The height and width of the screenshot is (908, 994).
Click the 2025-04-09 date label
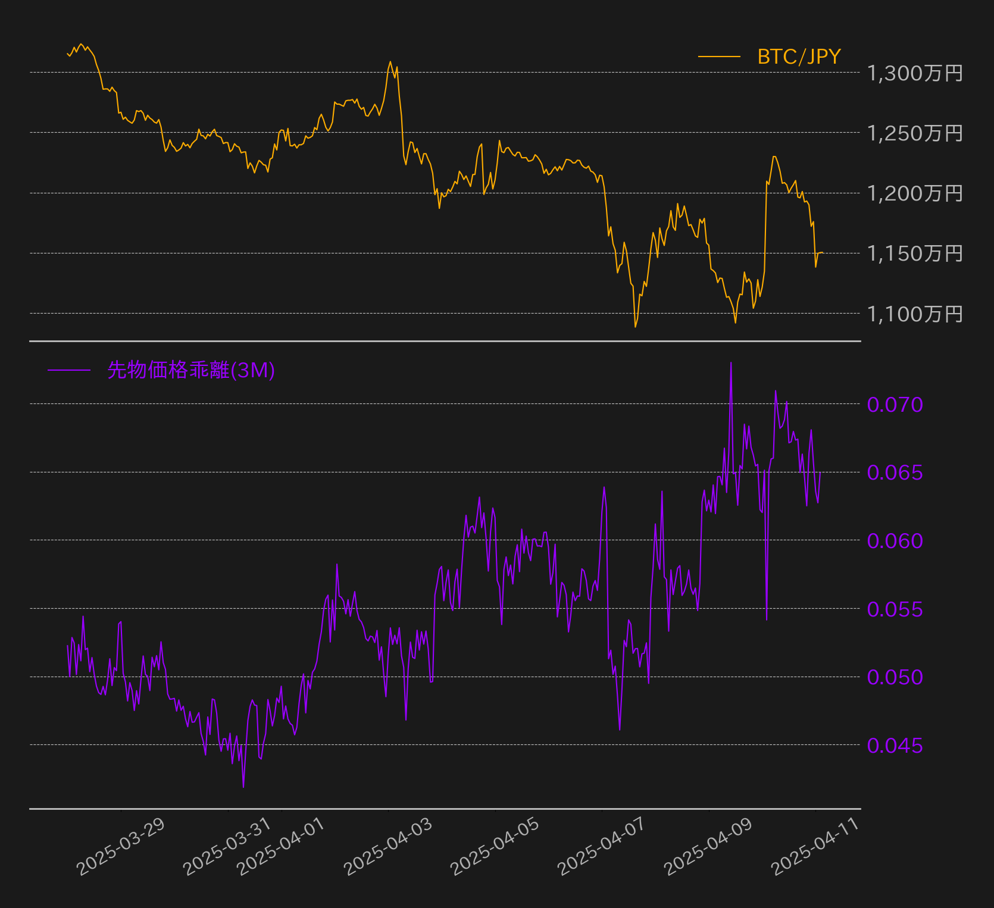[708, 846]
